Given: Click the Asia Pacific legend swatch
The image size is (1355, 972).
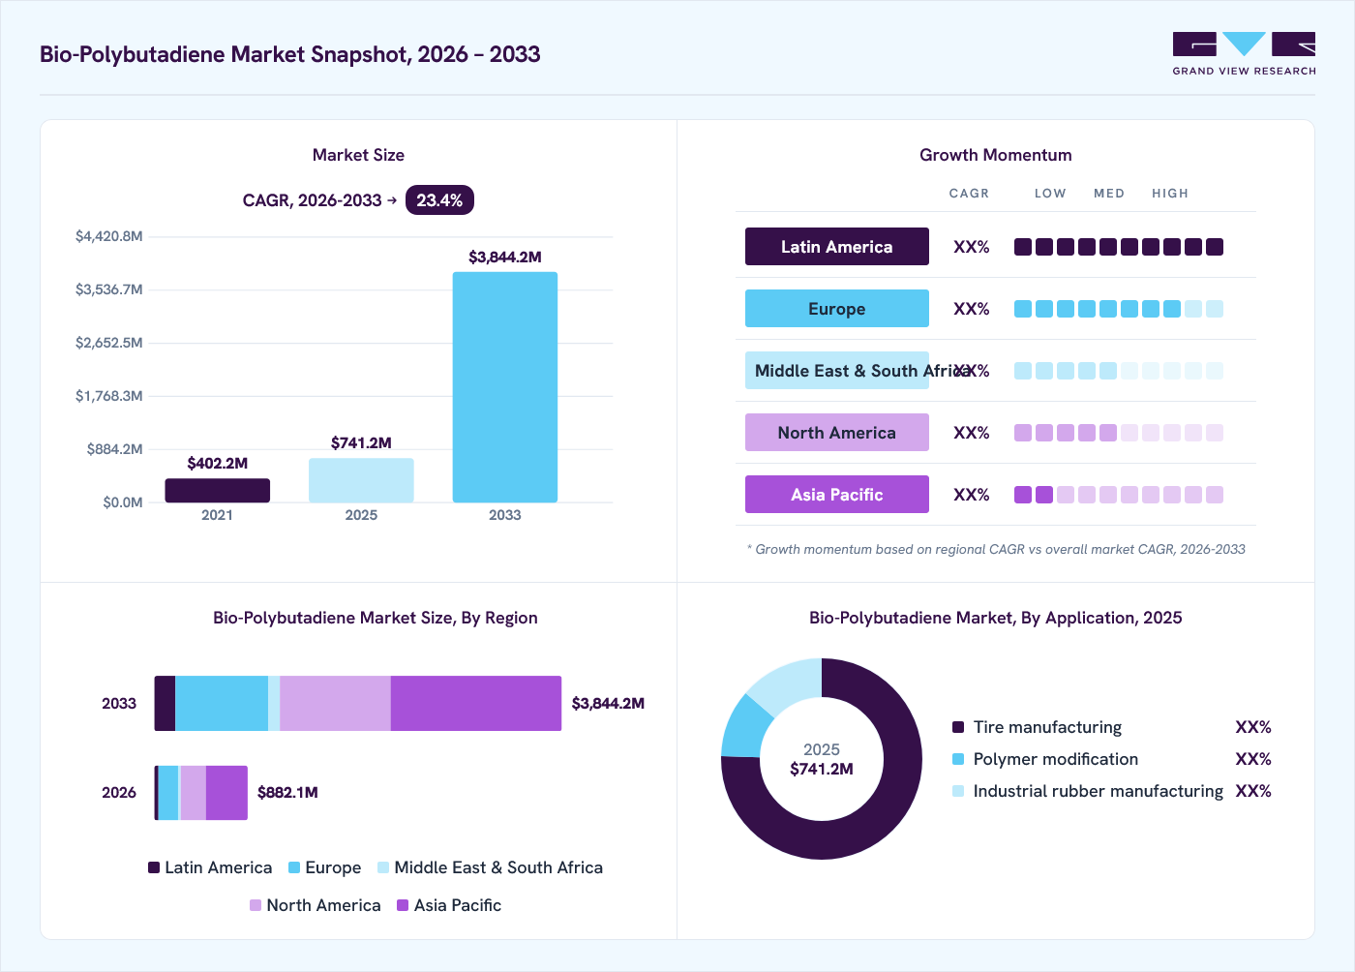Looking at the screenshot, I should [x=403, y=905].
